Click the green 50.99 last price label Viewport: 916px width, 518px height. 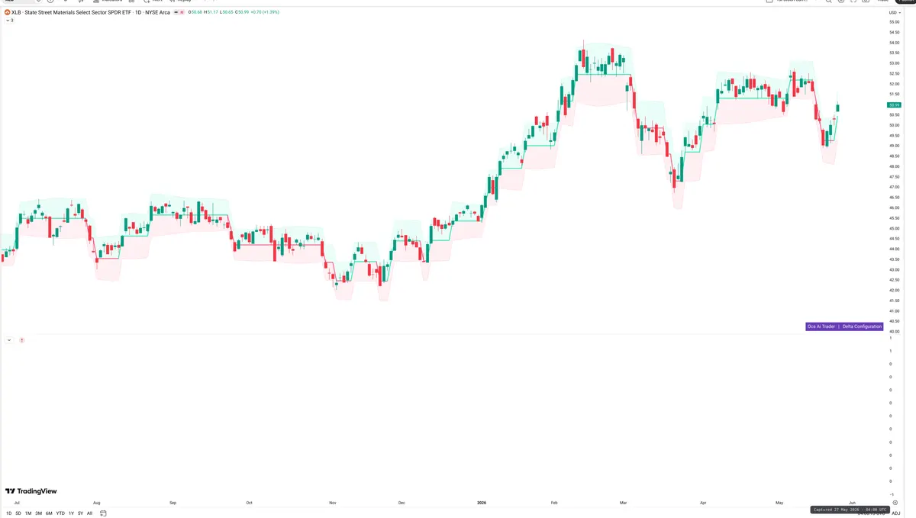[894, 105]
